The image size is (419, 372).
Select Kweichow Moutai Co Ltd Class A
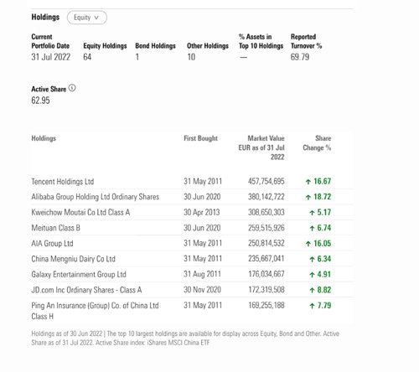click(80, 212)
